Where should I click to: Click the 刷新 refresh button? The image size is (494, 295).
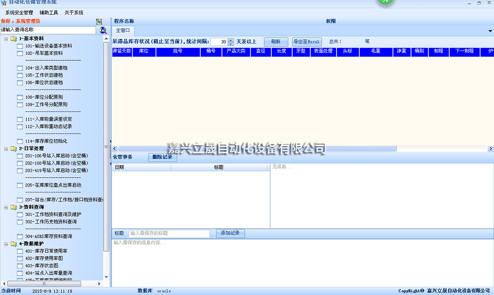click(x=276, y=42)
